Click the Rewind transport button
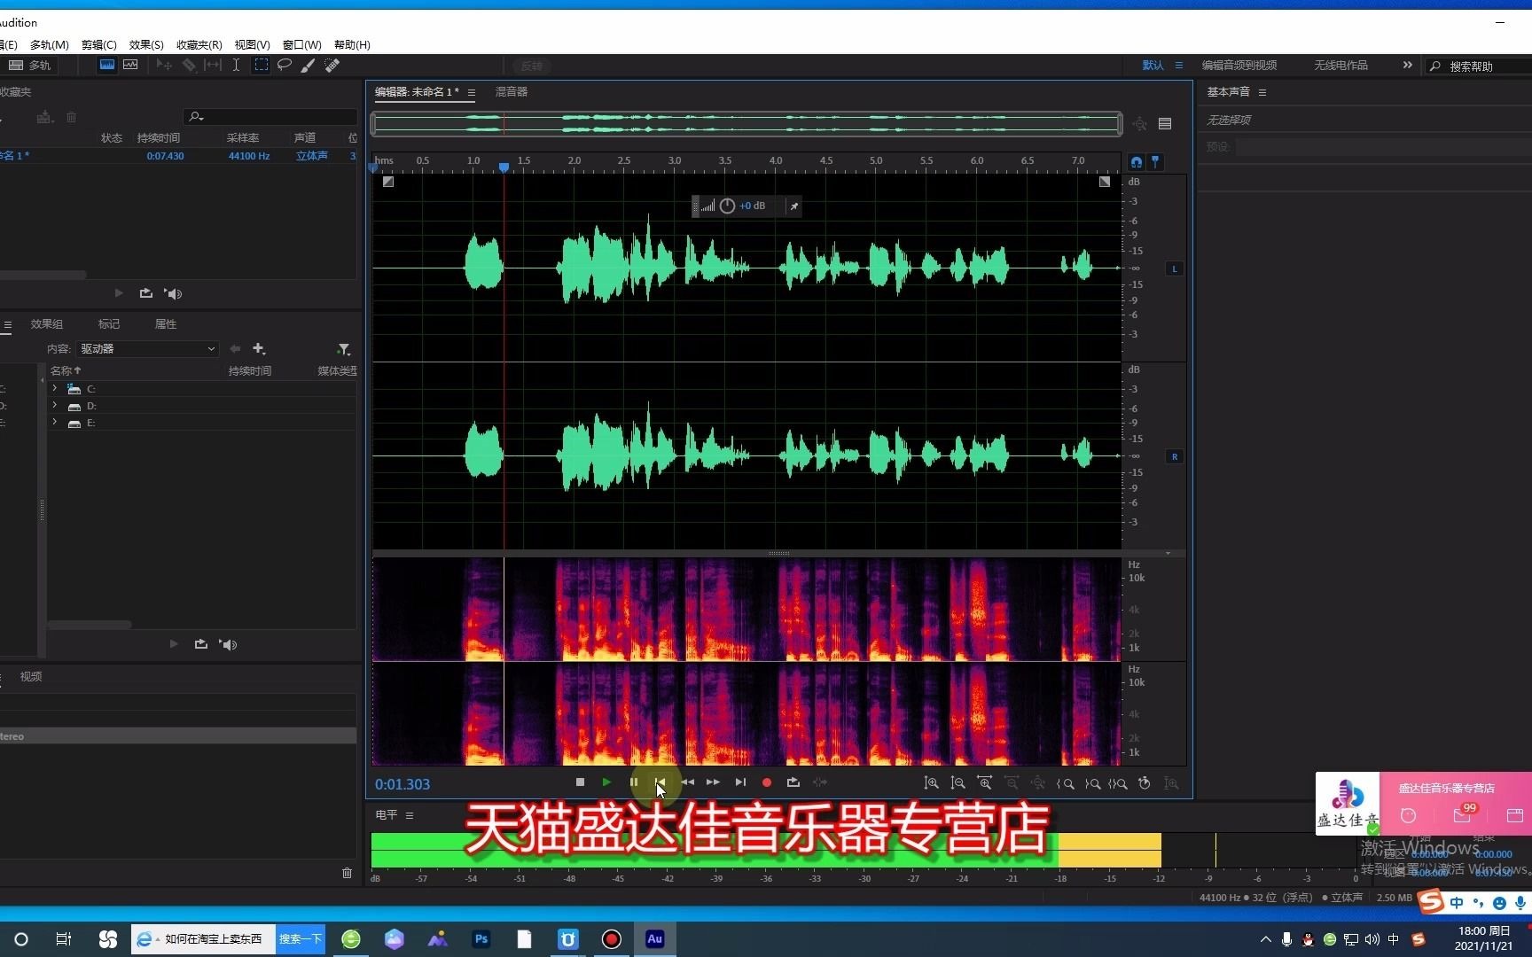Viewport: 1532px width, 957px height. tap(687, 782)
